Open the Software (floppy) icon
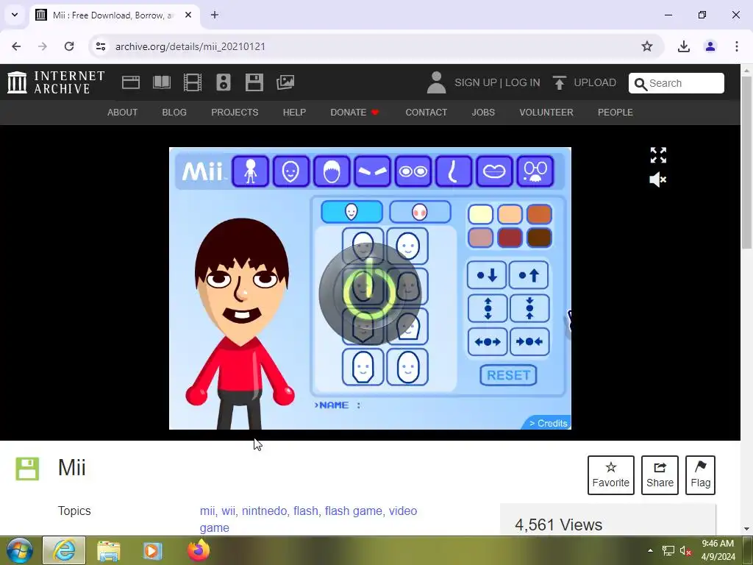Screen dimensions: 753x565 [254, 82]
